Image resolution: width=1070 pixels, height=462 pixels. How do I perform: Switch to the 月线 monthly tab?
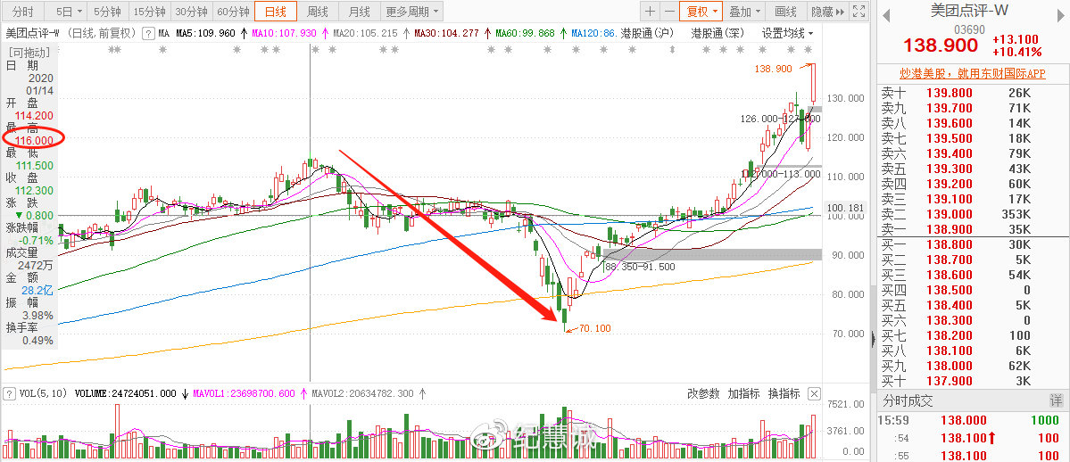(359, 11)
